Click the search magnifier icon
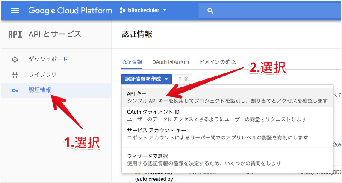The width and height of the screenshot is (342, 183). 210,11
